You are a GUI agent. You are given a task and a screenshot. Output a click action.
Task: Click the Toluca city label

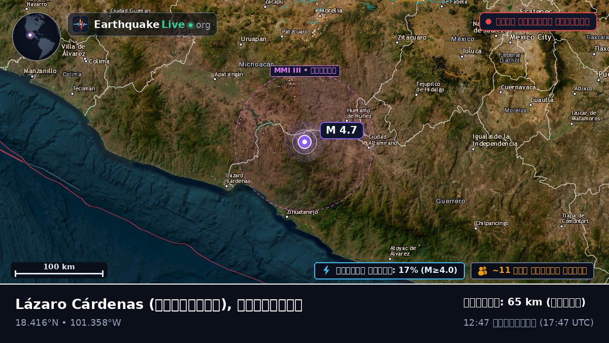471,51
